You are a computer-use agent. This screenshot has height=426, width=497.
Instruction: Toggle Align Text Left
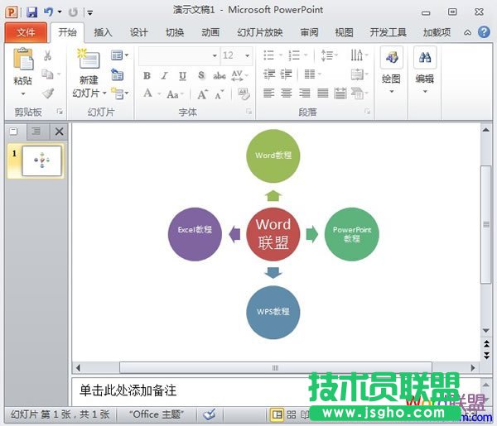268,93
